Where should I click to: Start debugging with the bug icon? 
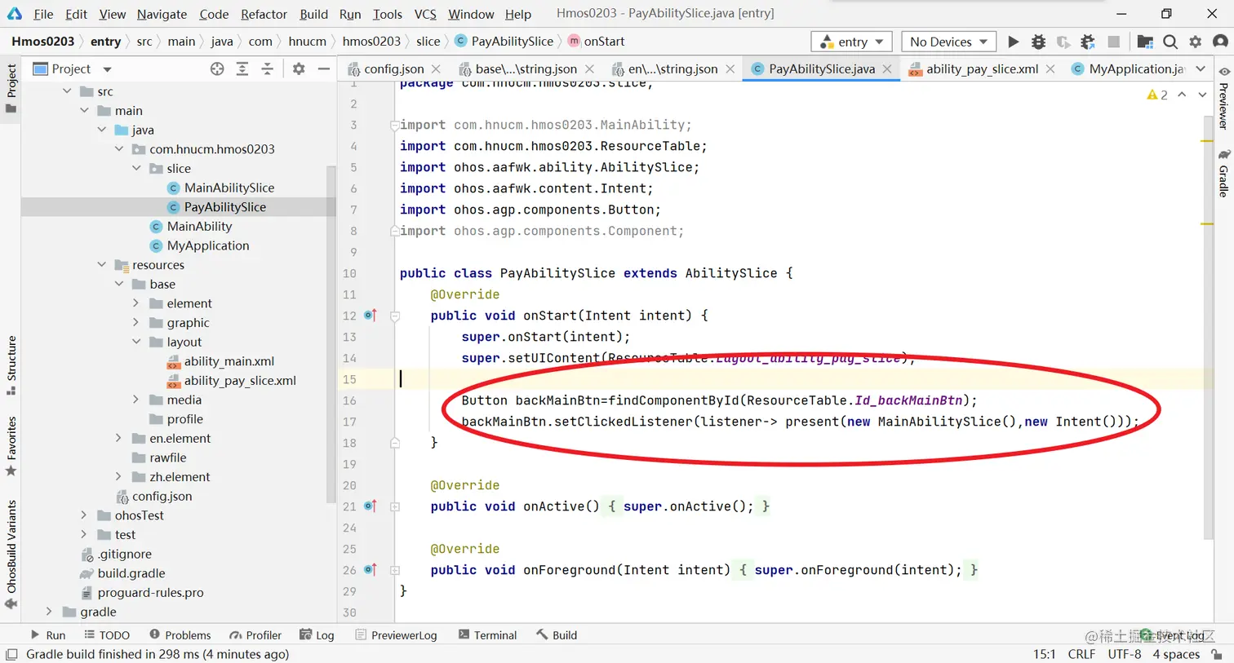click(x=1038, y=42)
